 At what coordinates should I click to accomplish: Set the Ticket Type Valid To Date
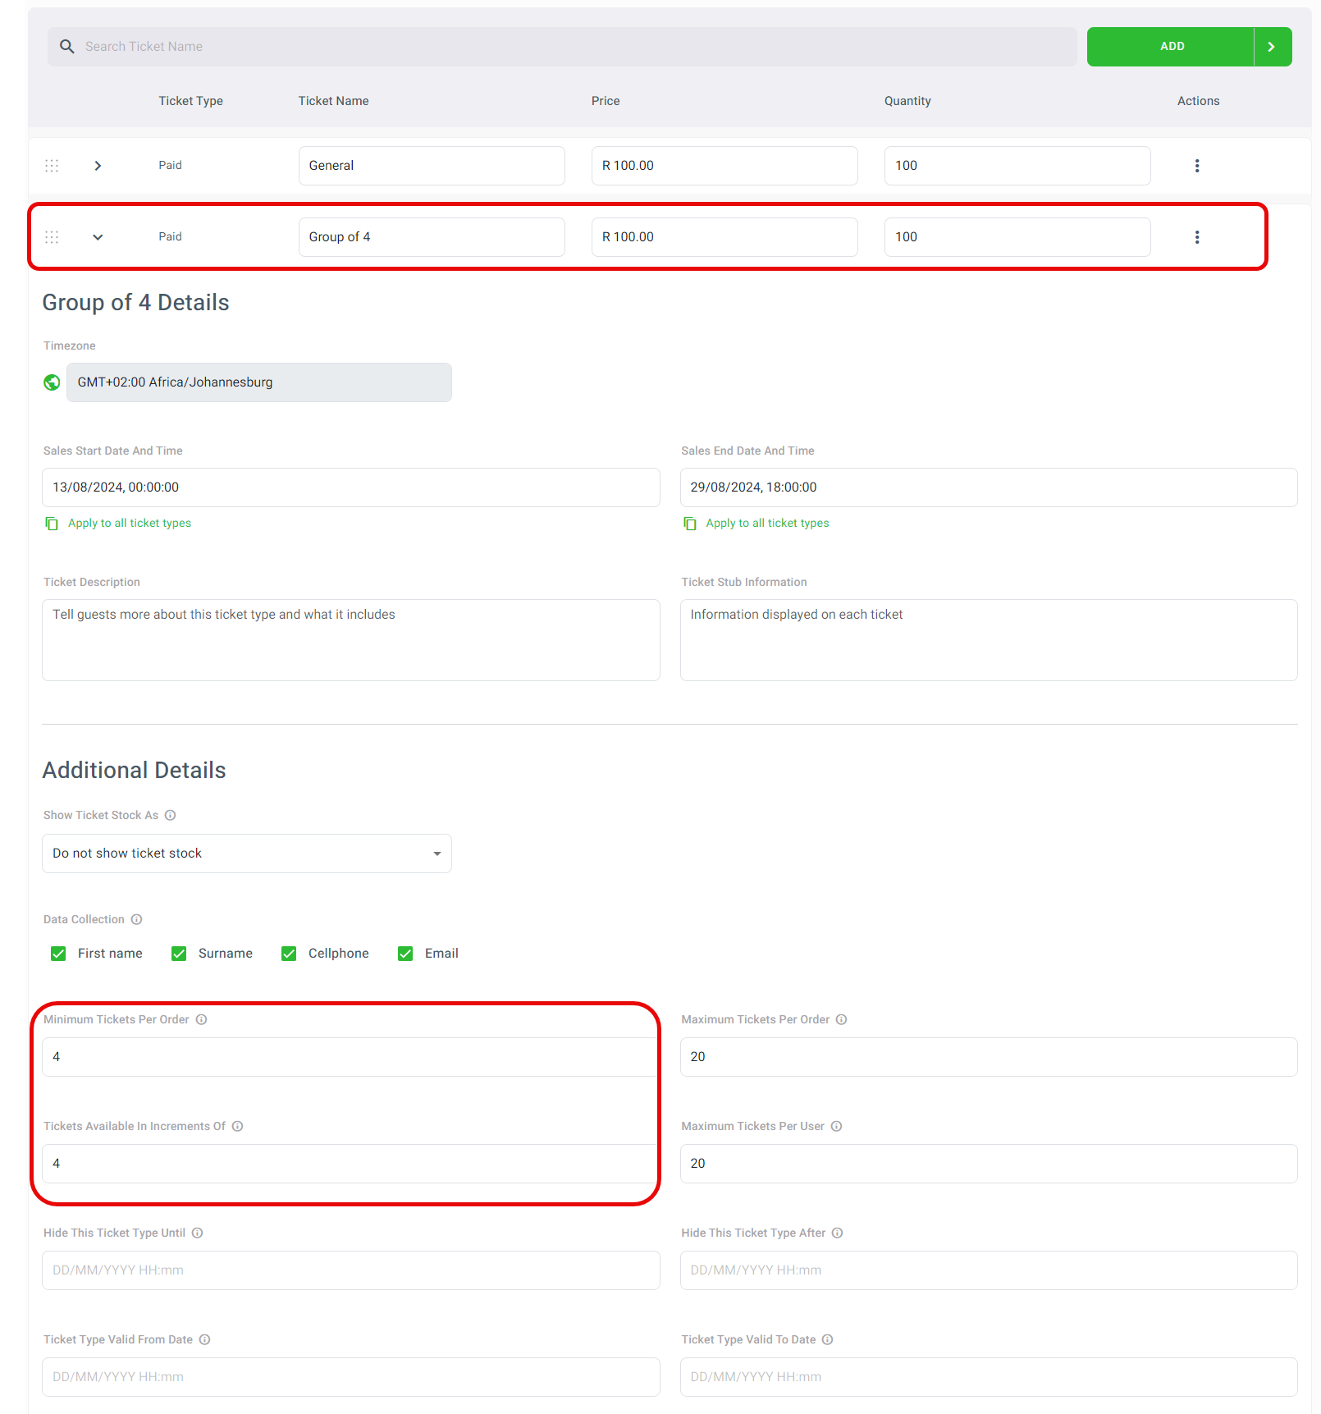click(x=989, y=1377)
